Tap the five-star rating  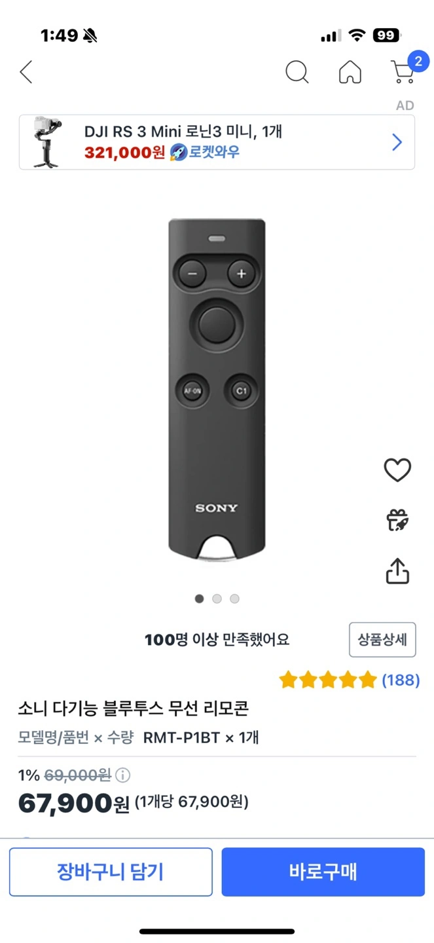328,680
